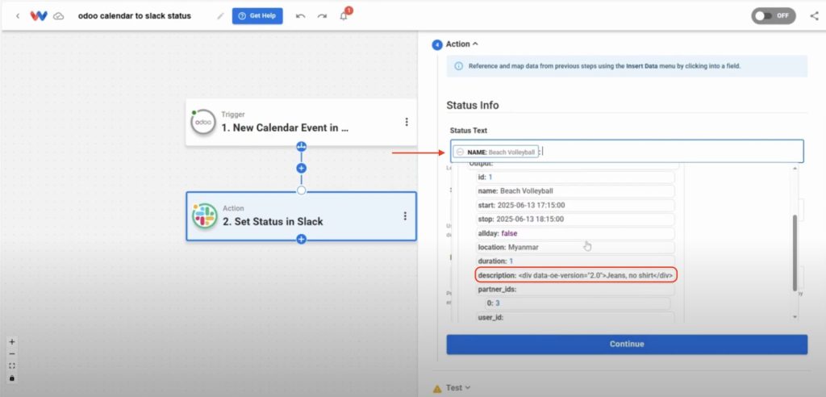
Task: Select the id: 1 data item
Action: tap(575, 178)
